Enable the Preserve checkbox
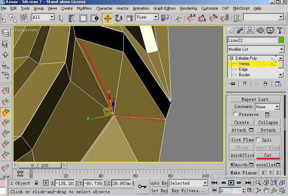Image resolution: width=288 pixels, height=196 pixels. pos(235,114)
